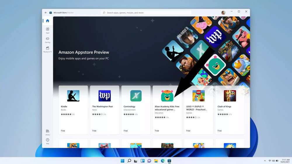Click the Kindle star rating
292x164 pixels.
pyautogui.click(x=66, y=114)
